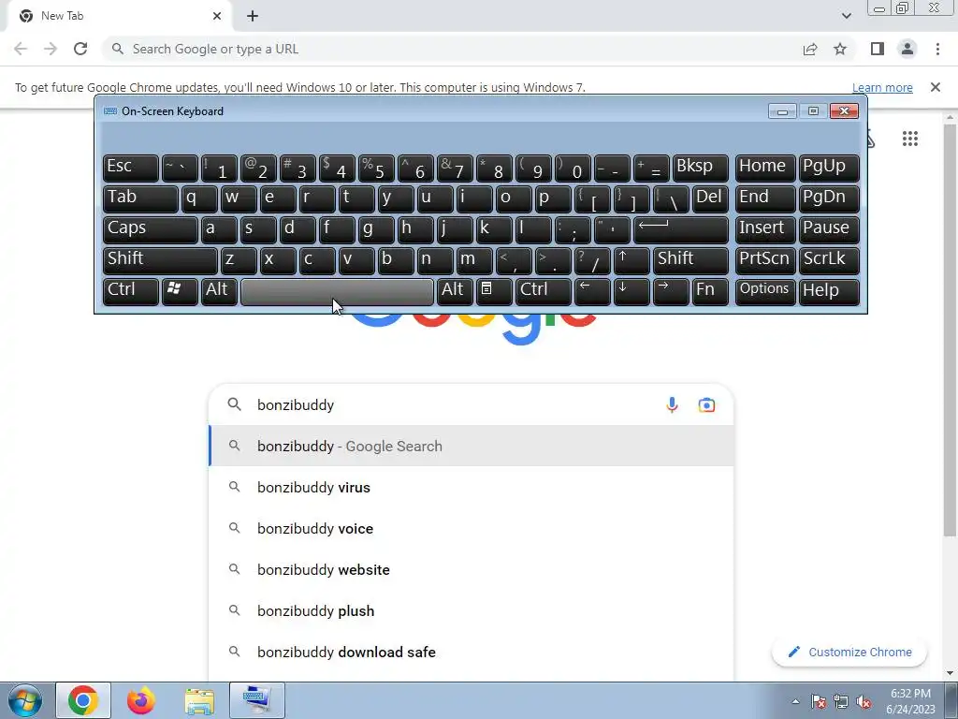958x719 pixels.
Task: Open the Windows Start orb
Action: click(x=25, y=700)
